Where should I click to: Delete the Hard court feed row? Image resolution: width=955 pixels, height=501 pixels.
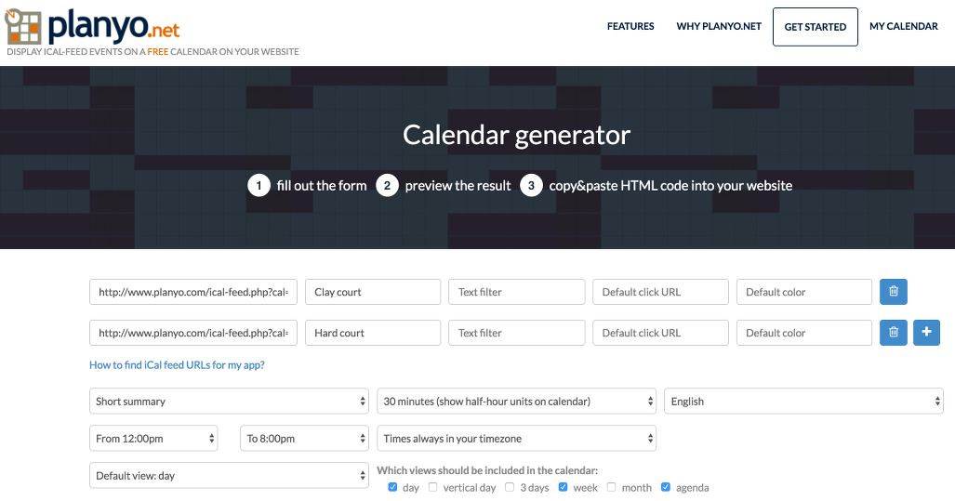[x=894, y=333]
